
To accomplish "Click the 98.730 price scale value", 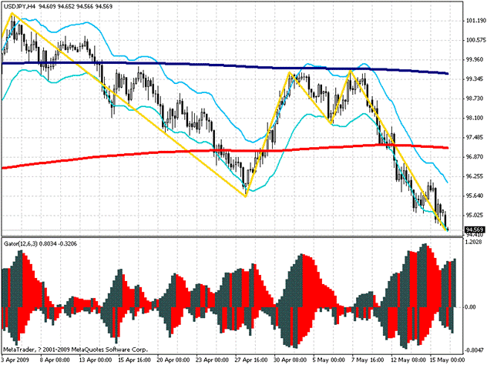I will (475, 98).
